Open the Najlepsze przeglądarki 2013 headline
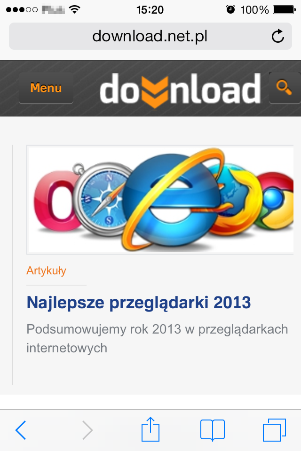The image size is (301, 451). 139,303
